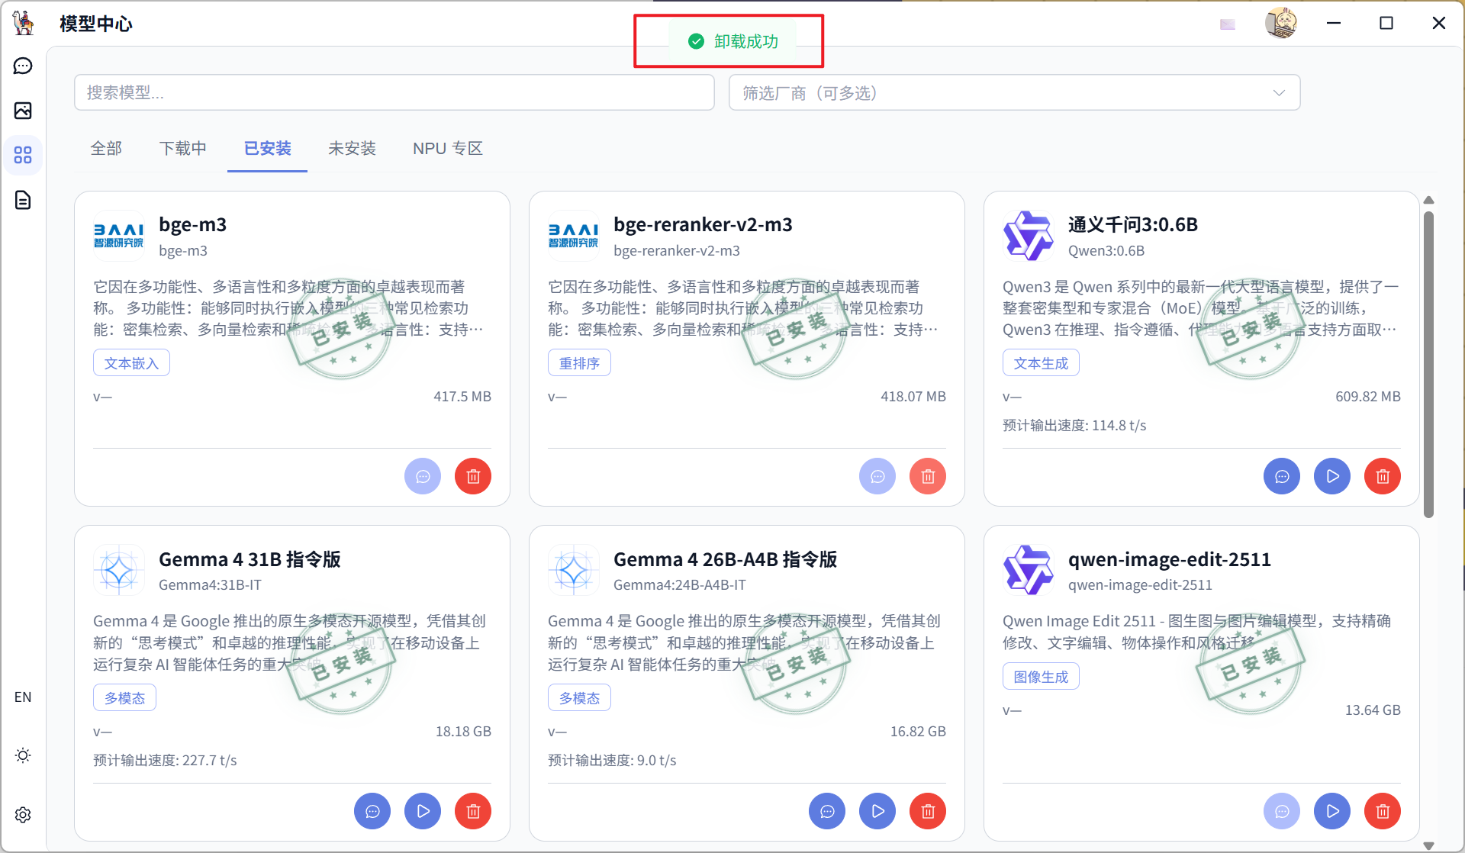Expand the vendor filter dropdown
Viewport: 1465px width, 853px height.
click(x=1014, y=92)
